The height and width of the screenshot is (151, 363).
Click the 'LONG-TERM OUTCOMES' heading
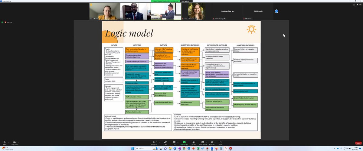[245, 45]
